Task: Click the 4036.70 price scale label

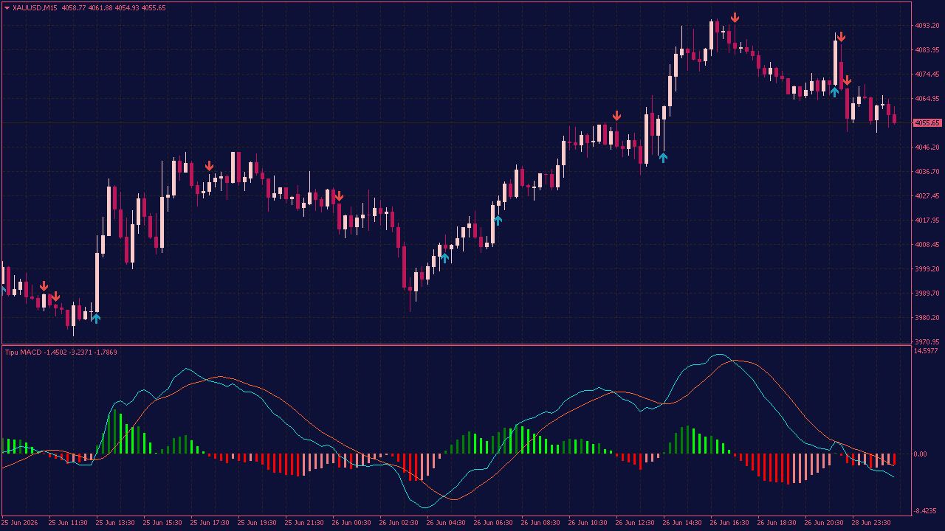Action: 927,172
